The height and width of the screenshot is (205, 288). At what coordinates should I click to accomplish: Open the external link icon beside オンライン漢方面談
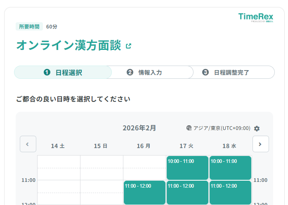coord(128,46)
